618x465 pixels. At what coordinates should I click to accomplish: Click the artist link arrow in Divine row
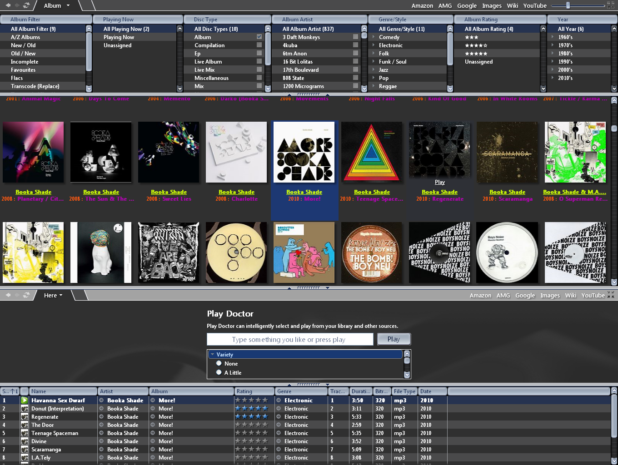102,441
